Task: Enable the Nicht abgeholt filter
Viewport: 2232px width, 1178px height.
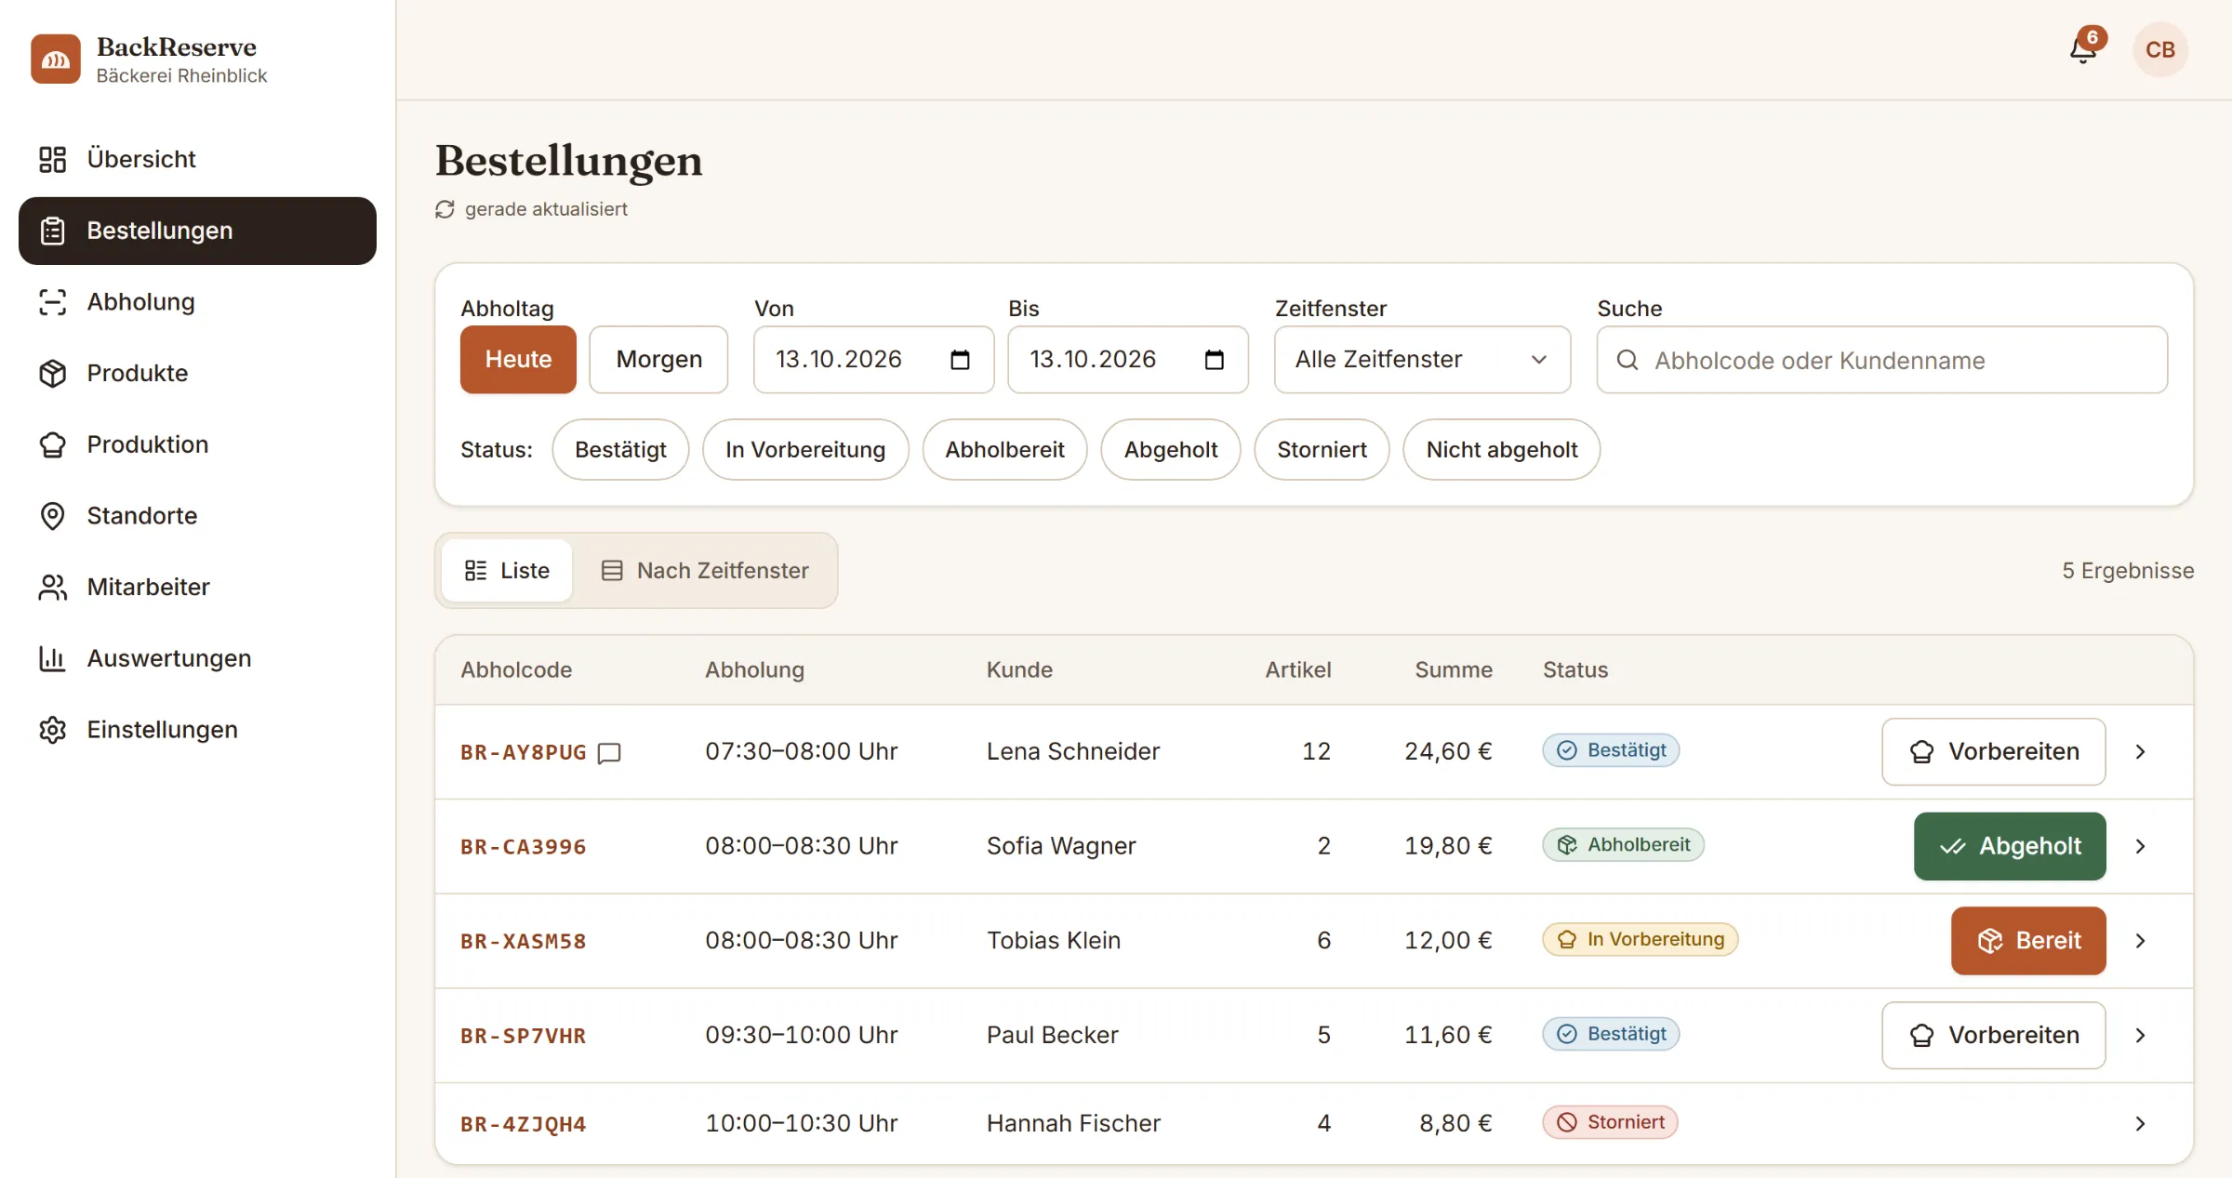Action: (1502, 450)
